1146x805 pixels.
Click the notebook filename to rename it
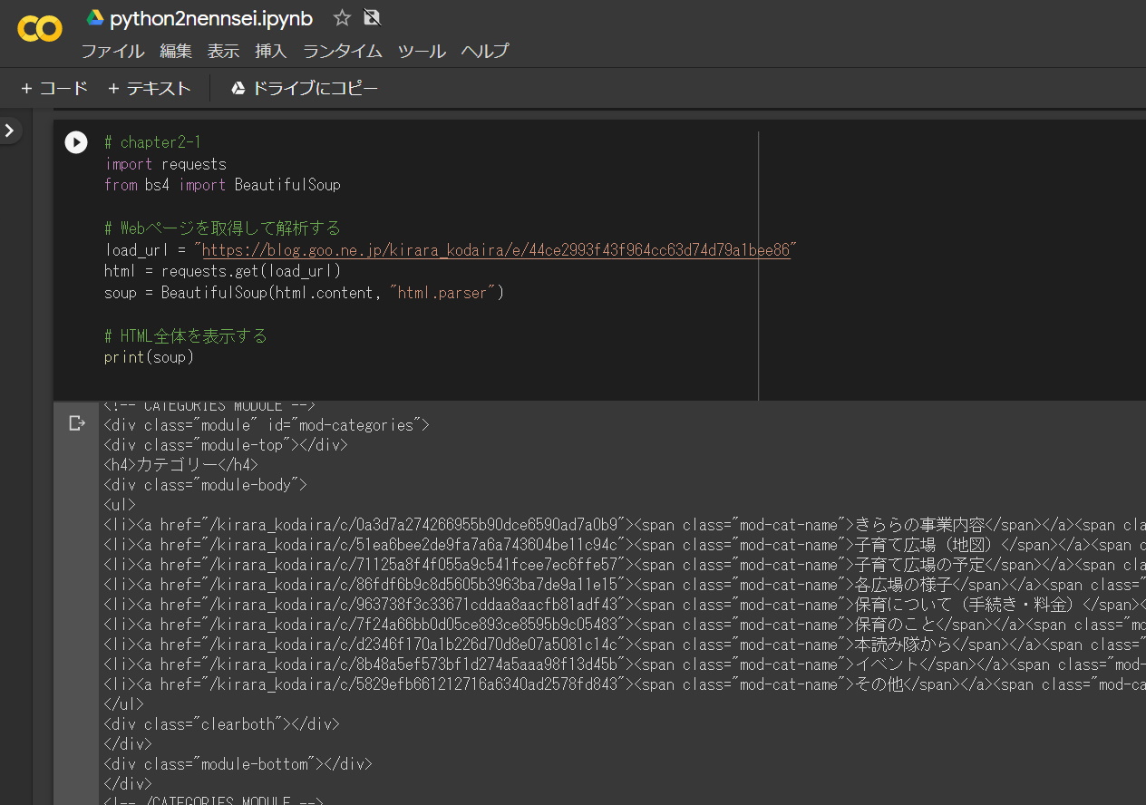pos(211,17)
